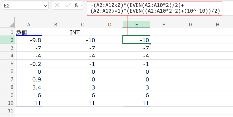Click the Cancel (X) icon in formula bar

[x=57, y=5]
